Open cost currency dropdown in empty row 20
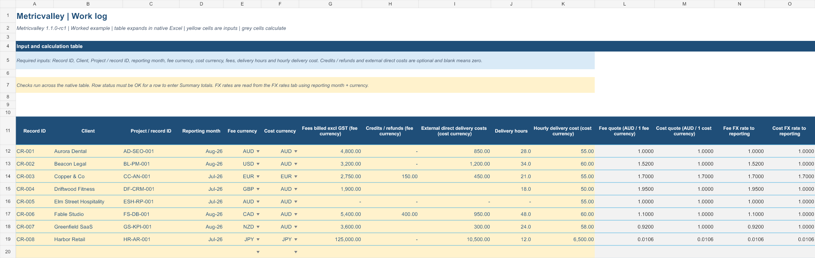This screenshot has width=815, height=258. point(296,252)
